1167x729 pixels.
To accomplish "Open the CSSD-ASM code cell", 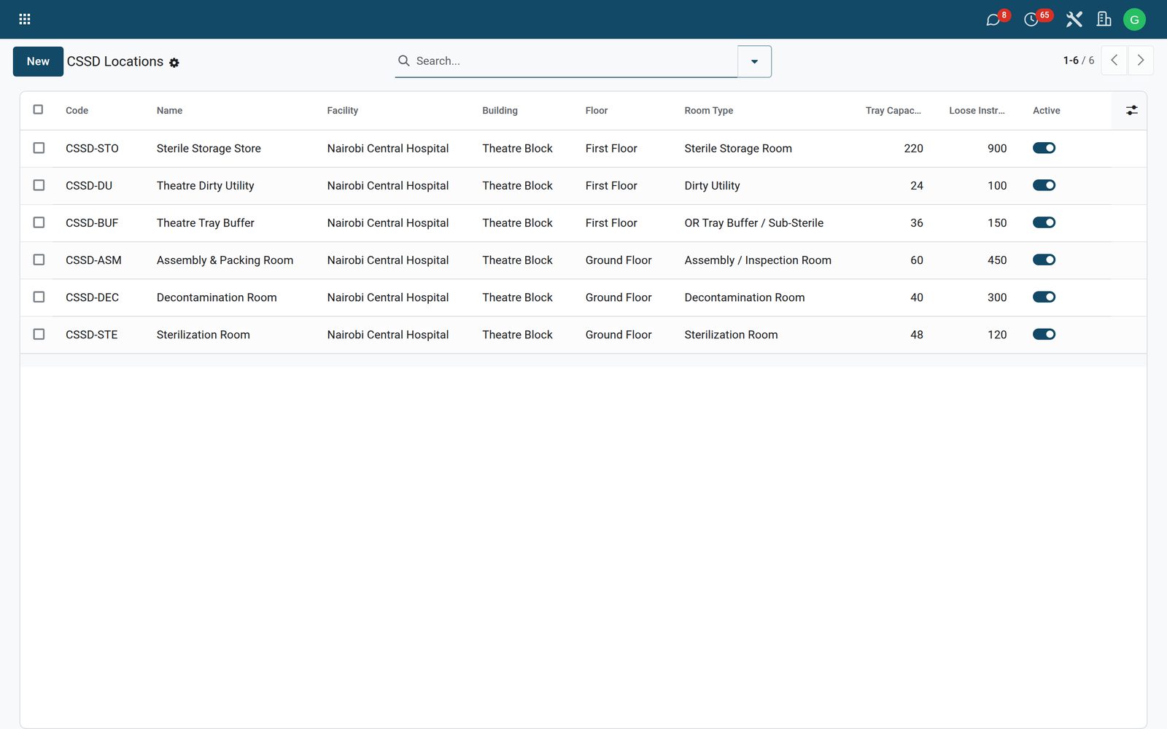I will click(x=93, y=260).
